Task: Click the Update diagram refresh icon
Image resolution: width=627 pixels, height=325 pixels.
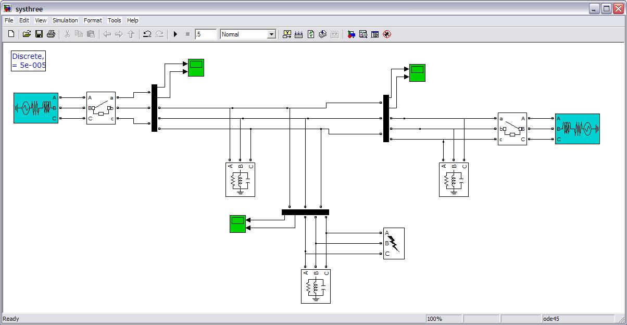Action: pos(311,34)
